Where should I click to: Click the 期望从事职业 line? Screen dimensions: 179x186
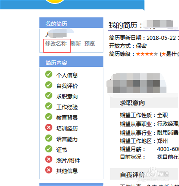149,124
